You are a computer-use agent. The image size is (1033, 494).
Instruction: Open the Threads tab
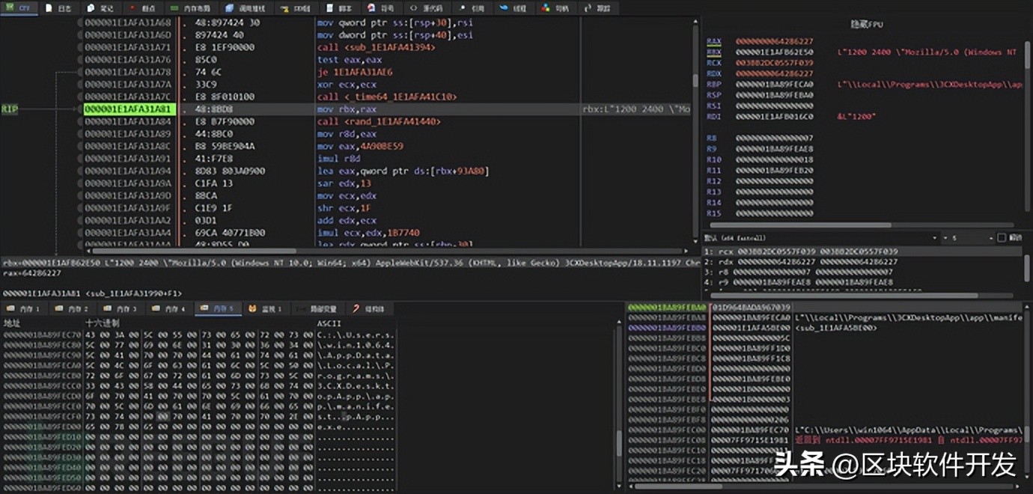tap(514, 8)
